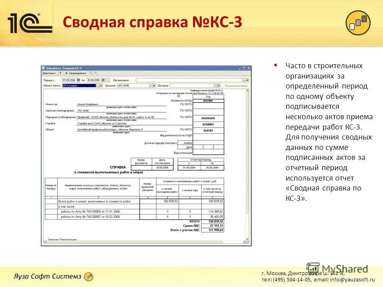Click the round cubes logo top right
The image size is (383, 287).
[x=358, y=23]
